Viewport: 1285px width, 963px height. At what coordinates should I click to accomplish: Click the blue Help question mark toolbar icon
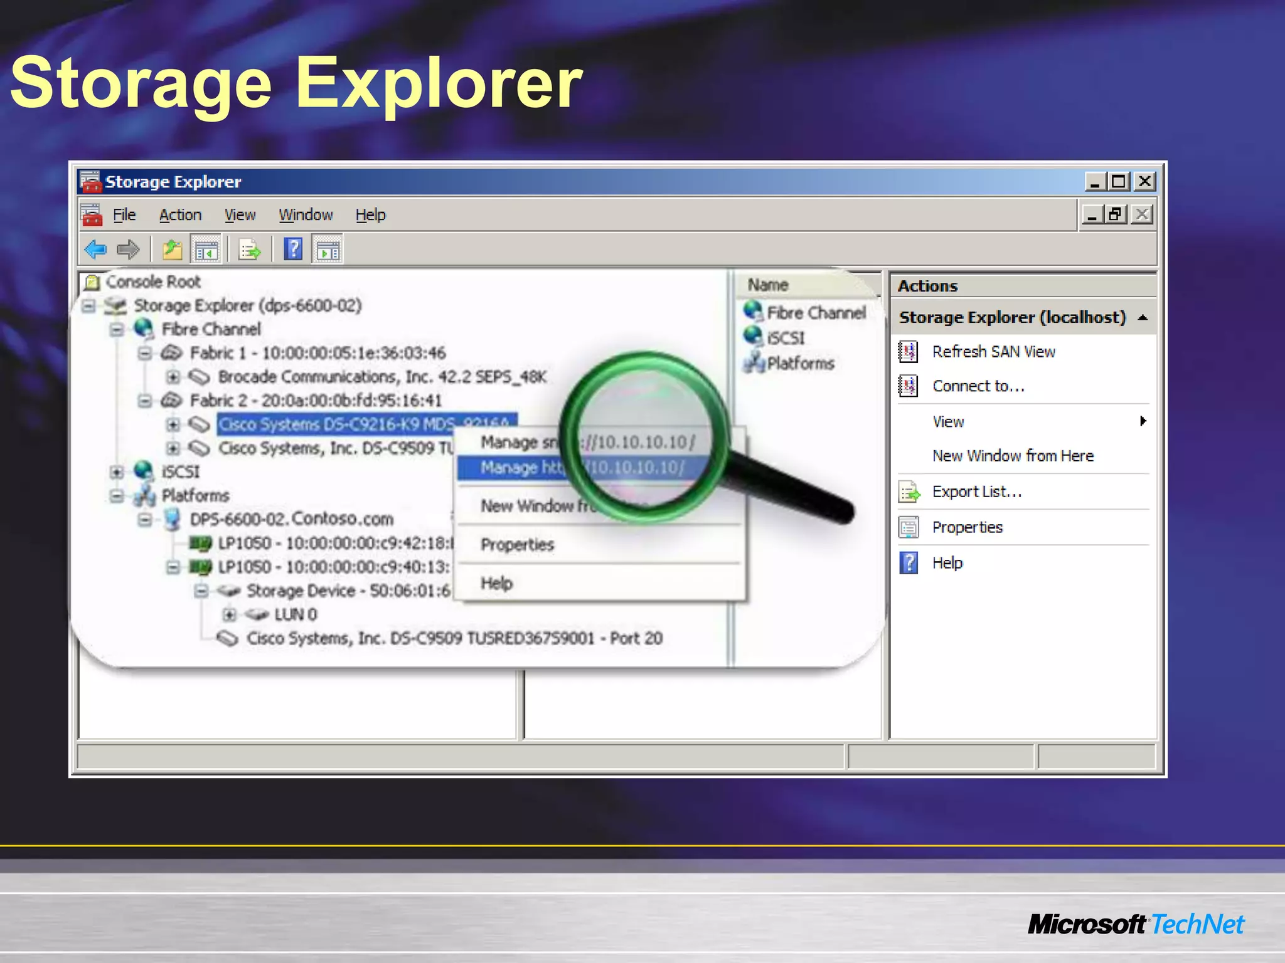pyautogui.click(x=293, y=250)
